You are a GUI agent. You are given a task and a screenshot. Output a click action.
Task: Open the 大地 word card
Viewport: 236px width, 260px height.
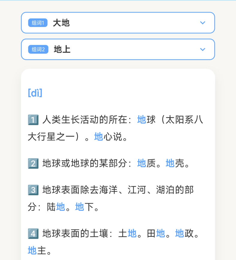(x=118, y=23)
